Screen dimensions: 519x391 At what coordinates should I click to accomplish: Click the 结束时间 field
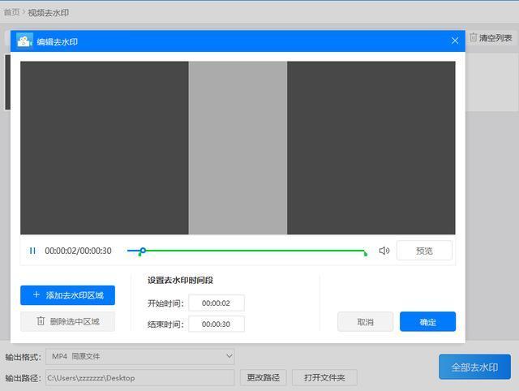(x=217, y=324)
